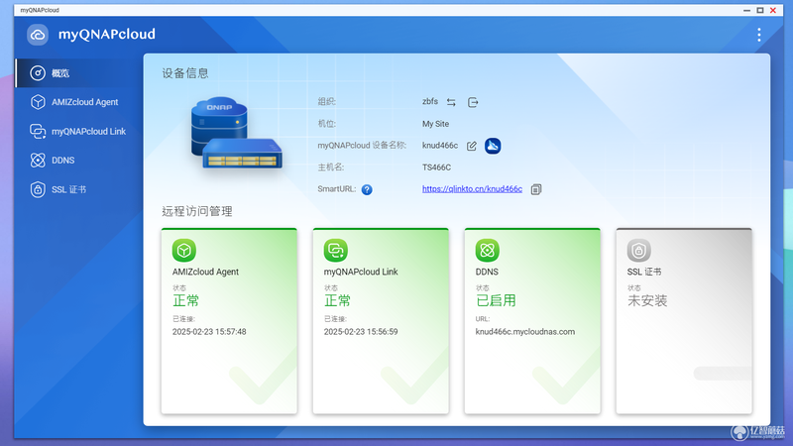Click the leave organization icon next to zbfs

click(x=473, y=102)
